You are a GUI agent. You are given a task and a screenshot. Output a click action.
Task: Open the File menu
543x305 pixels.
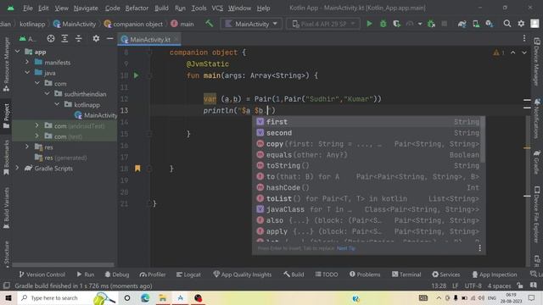tap(27, 8)
